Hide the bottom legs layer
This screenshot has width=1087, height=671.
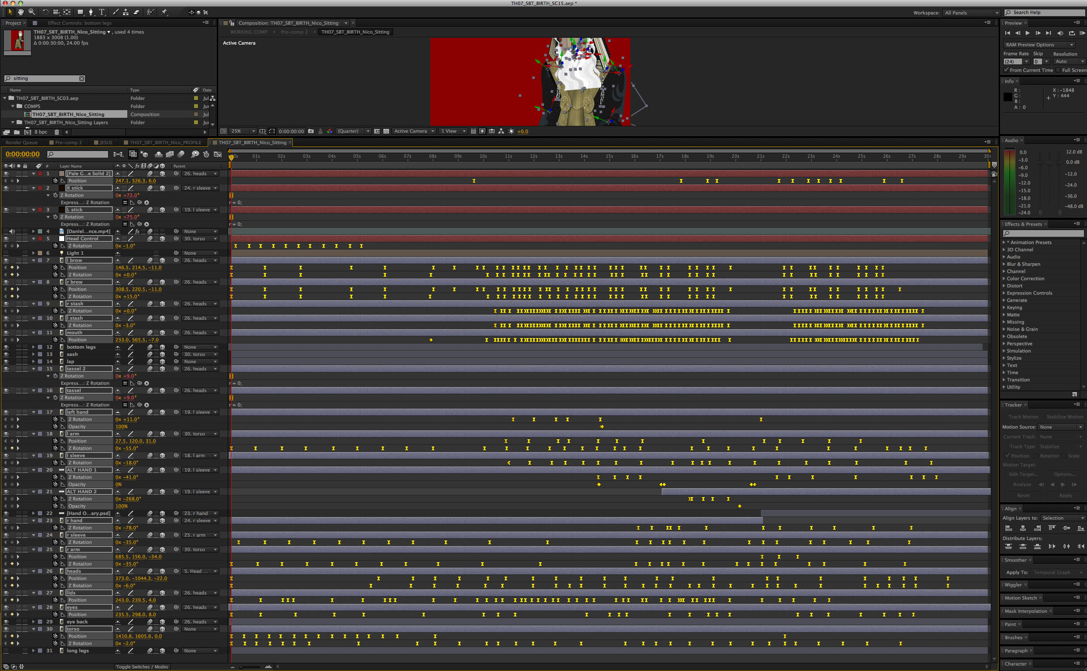pyautogui.click(x=6, y=347)
